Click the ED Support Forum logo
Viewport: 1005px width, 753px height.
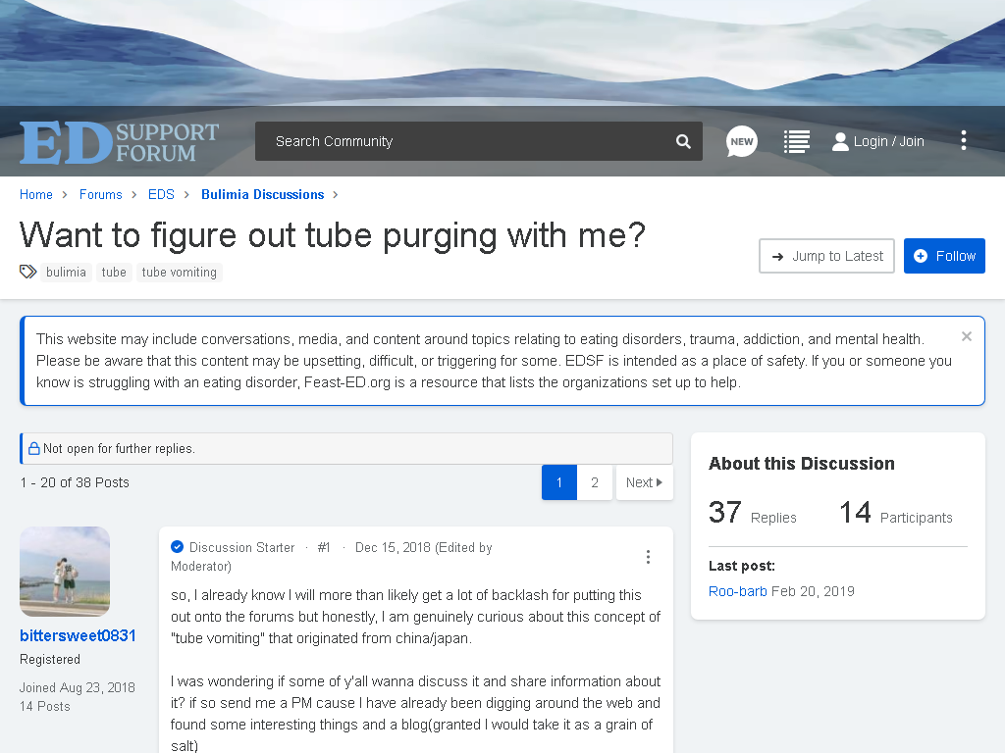(x=119, y=142)
